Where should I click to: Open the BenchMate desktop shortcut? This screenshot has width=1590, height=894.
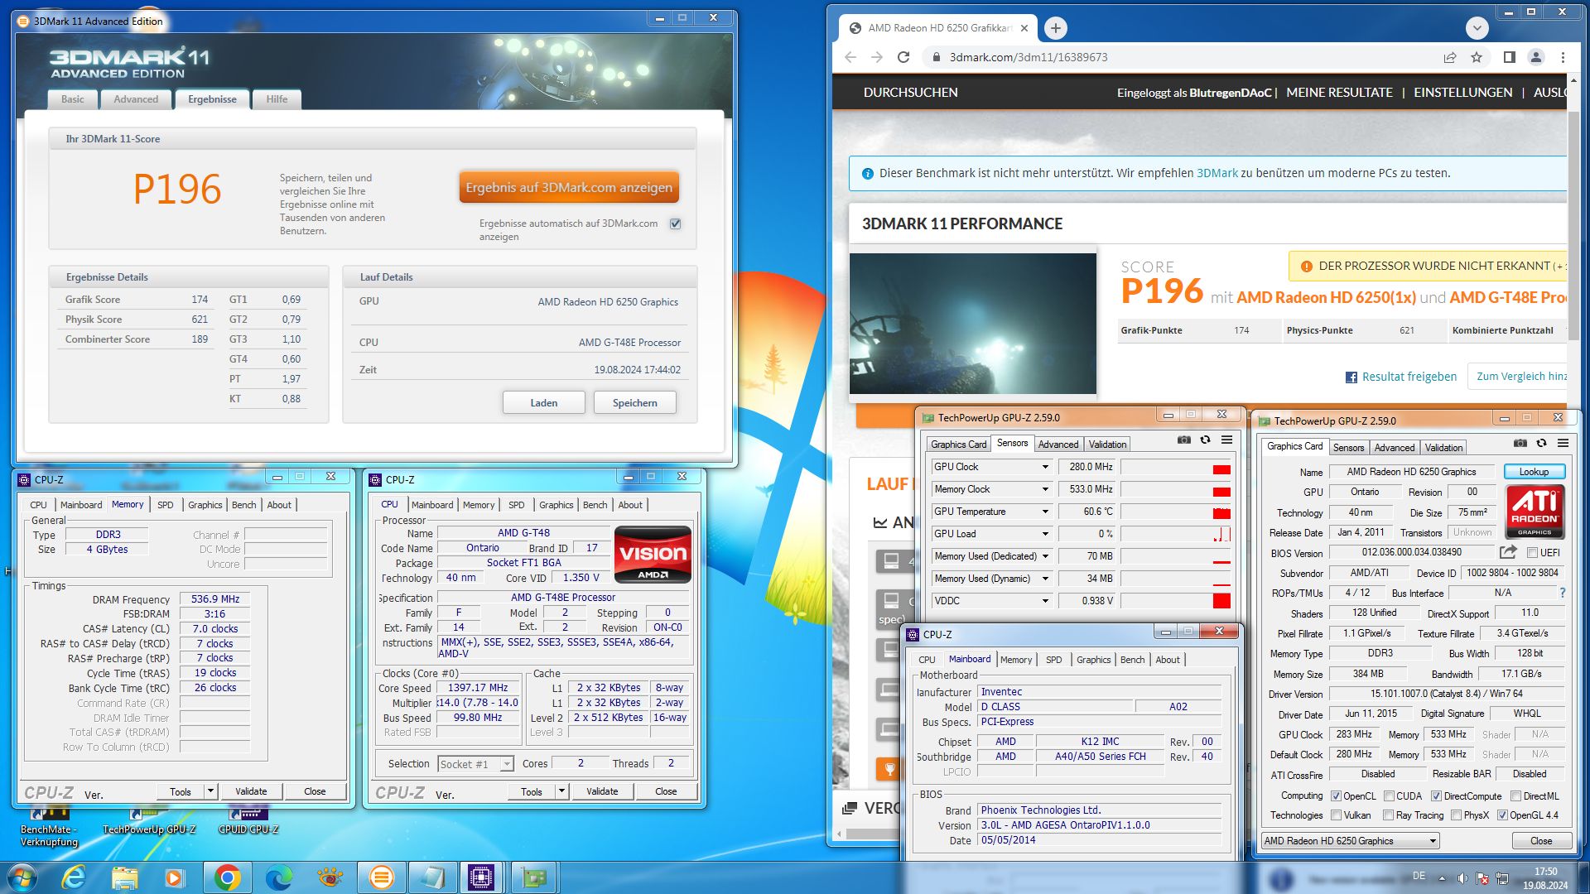pyautogui.click(x=49, y=827)
